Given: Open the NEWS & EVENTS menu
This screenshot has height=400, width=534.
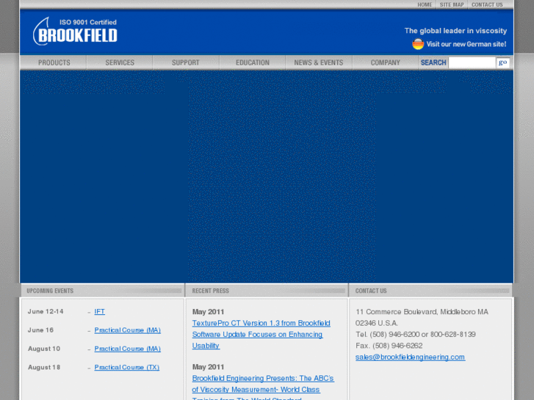Looking at the screenshot, I should pyautogui.click(x=319, y=62).
